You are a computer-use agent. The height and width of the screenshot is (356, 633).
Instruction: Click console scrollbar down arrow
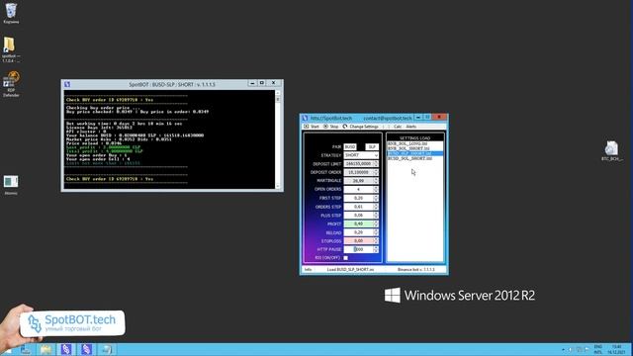[278, 186]
